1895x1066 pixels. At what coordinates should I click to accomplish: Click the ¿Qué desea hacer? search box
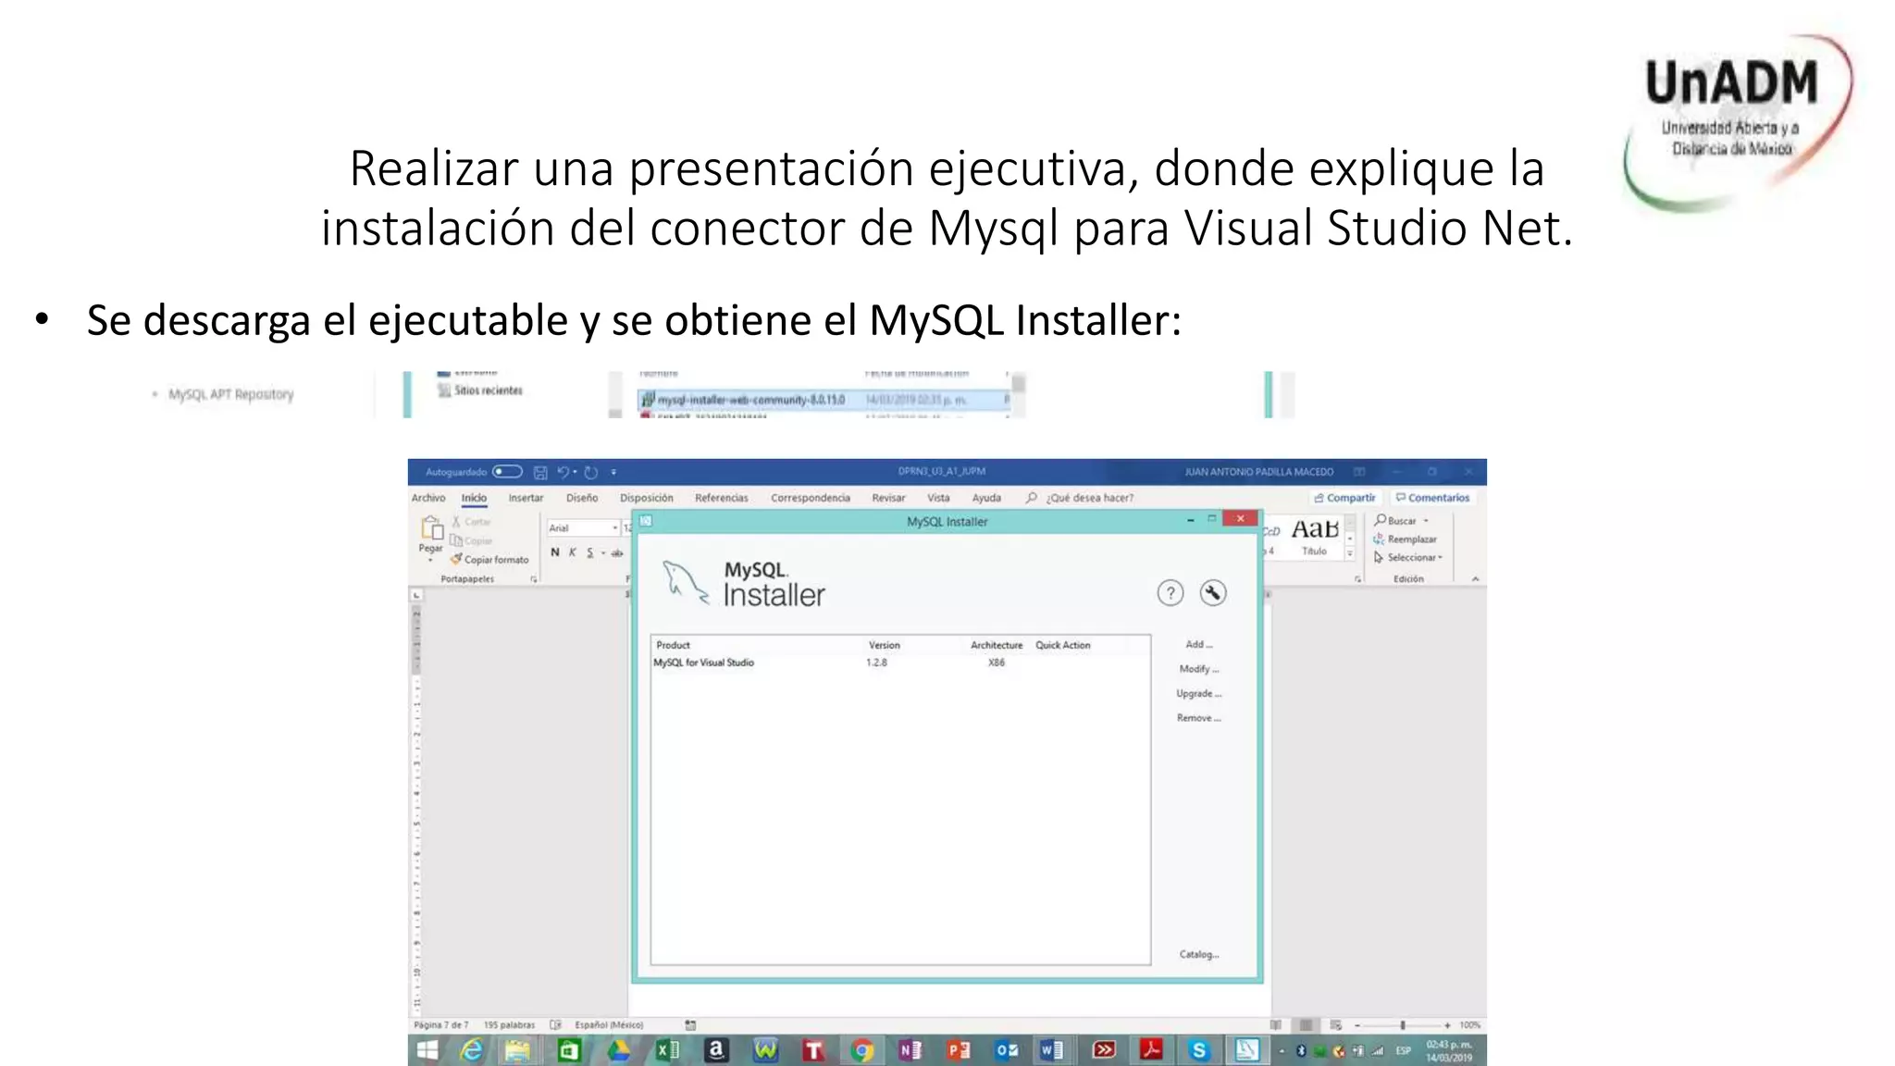click(1080, 498)
